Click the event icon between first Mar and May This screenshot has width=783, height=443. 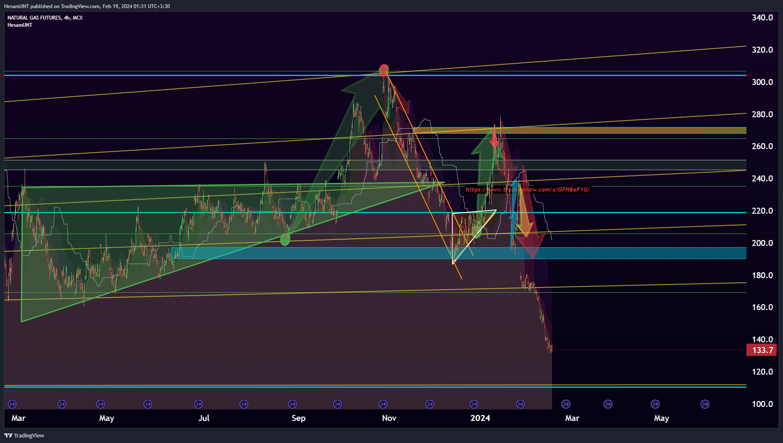62,404
